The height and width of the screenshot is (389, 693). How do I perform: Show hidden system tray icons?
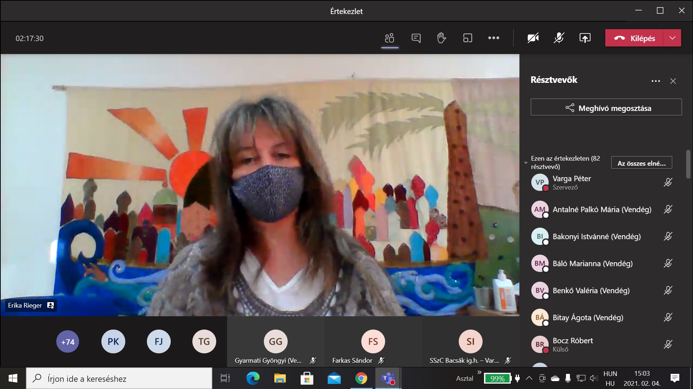[529, 378]
